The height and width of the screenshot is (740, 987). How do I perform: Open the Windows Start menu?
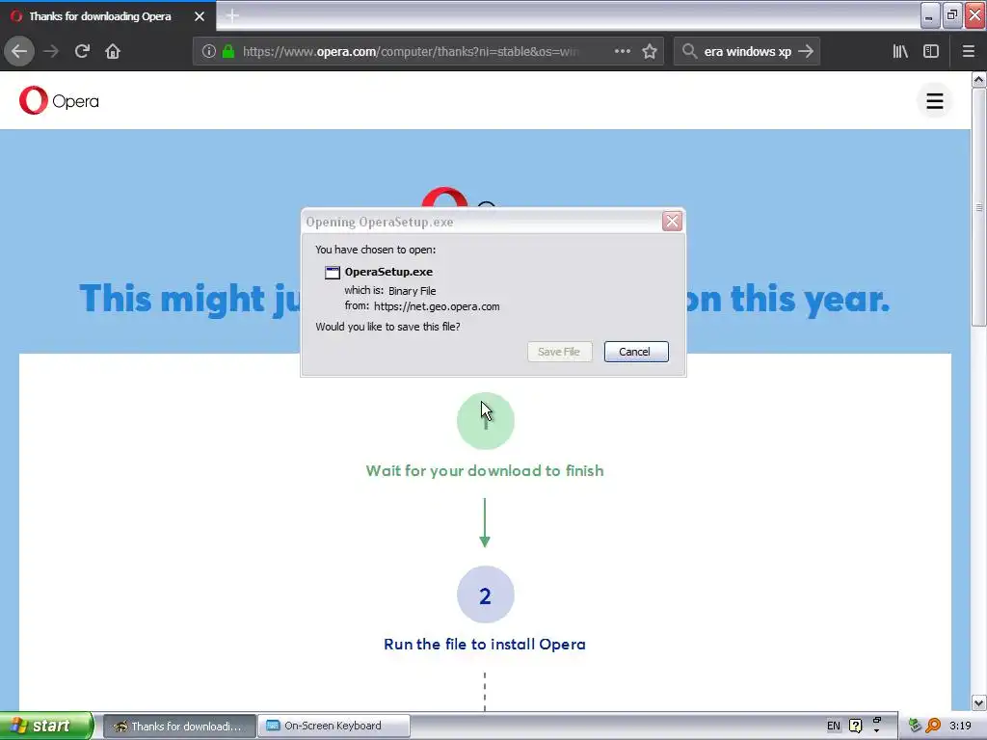pos(45,726)
